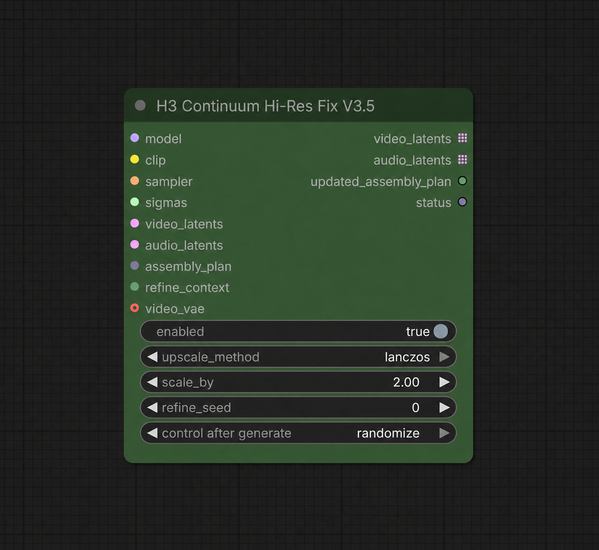Click the video_latents input socket on left
Image resolution: width=599 pixels, height=550 pixels.
(x=135, y=223)
